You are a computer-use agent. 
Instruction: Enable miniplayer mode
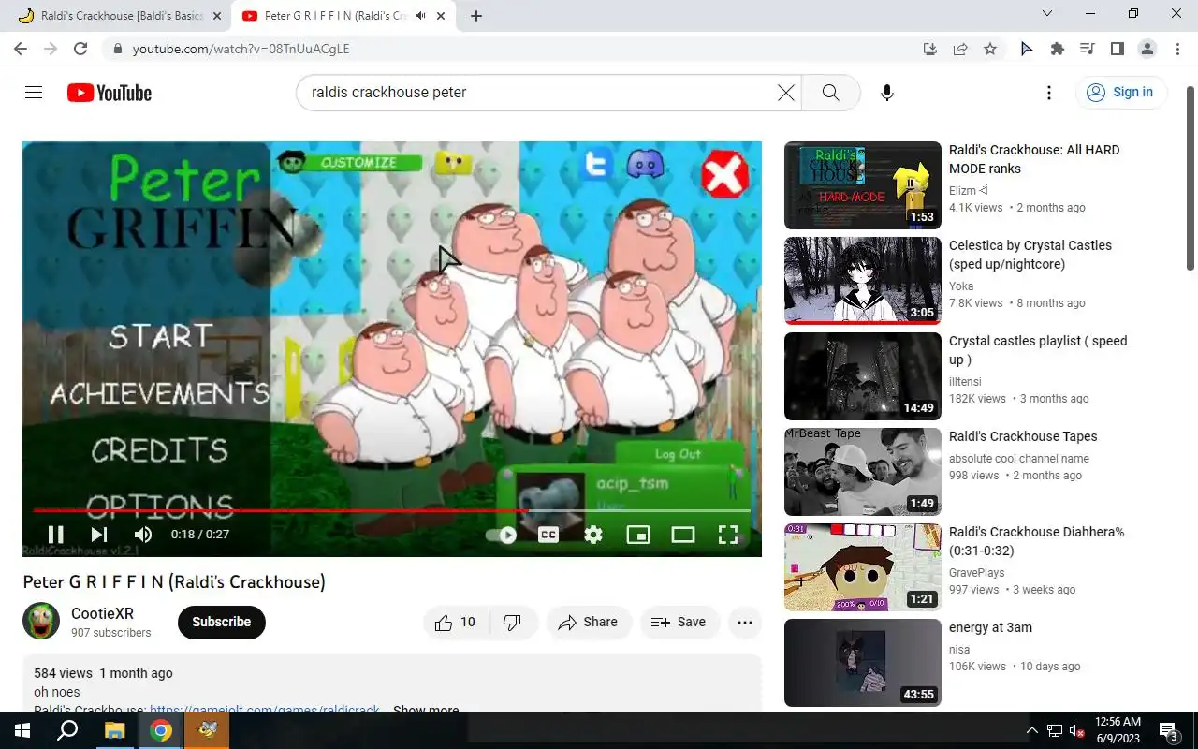click(x=638, y=535)
